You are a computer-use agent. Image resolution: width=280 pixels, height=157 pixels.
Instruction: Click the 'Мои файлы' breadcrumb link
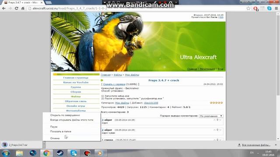[x=132, y=75]
